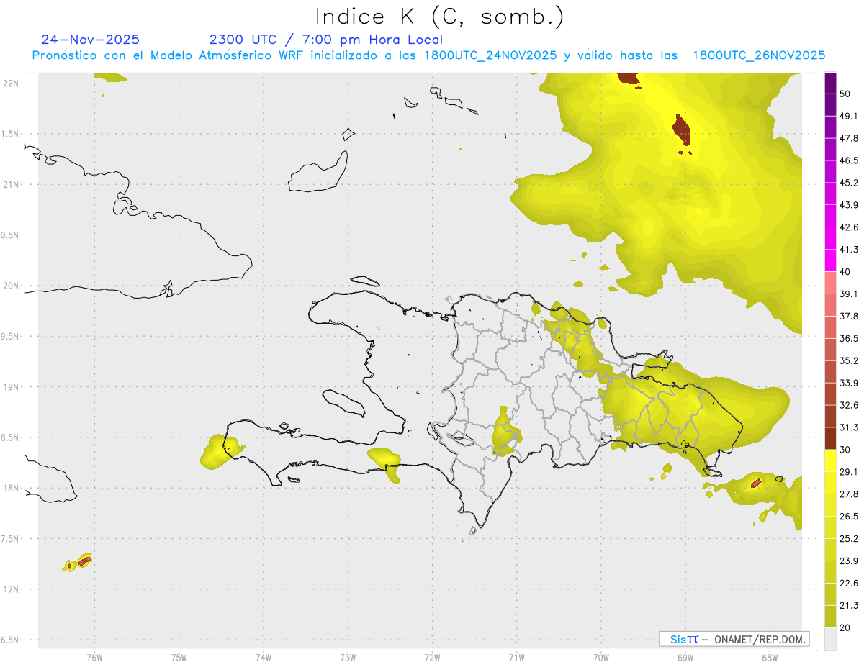This screenshot has width=864, height=667.
Task: Select the date text "24-Nov-2025"
Action: coord(90,40)
